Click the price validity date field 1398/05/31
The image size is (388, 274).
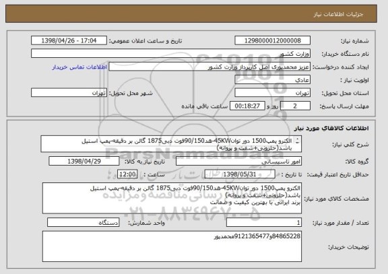tap(240, 174)
